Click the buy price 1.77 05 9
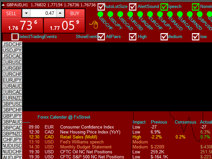Viewport: 212px width, 159px height. 64,26
